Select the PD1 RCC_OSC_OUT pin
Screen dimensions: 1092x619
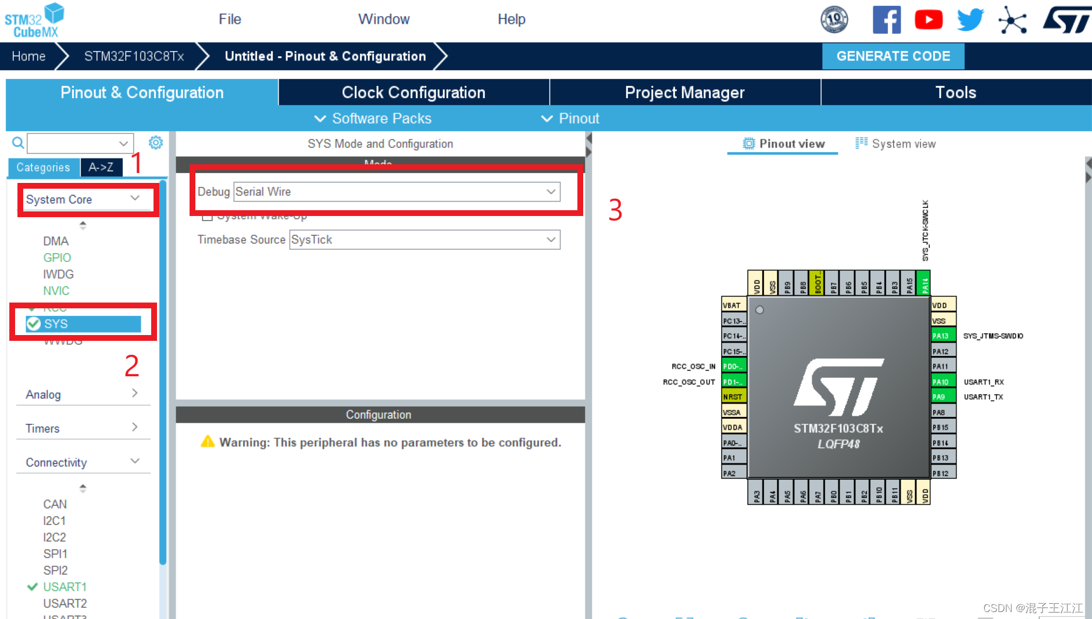point(734,382)
